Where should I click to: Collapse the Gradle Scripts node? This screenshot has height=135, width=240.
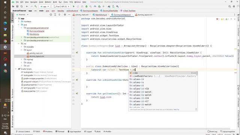(x=16, y=69)
